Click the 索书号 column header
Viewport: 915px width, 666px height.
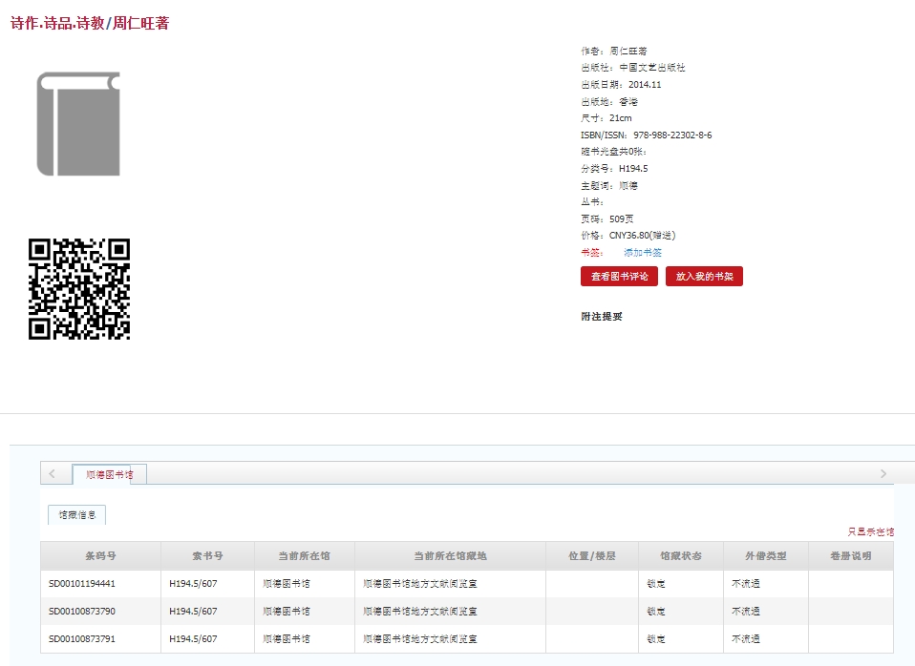[x=207, y=556]
